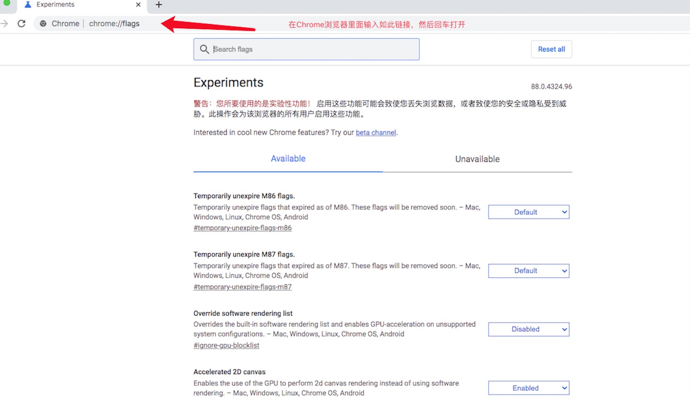This screenshot has height=399, width=690.
Task: Open a new tab with plus icon
Action: coord(159,5)
